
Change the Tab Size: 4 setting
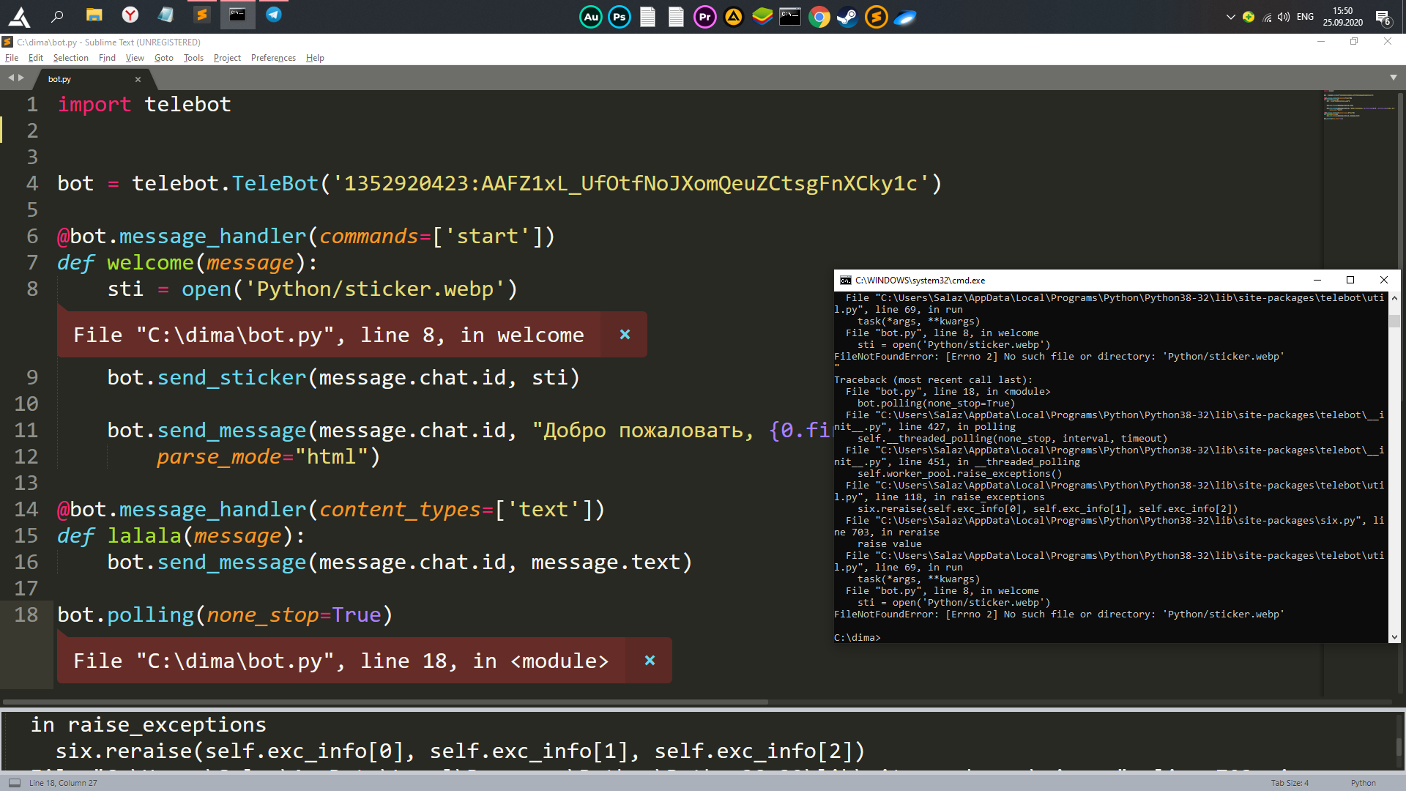coord(1290,783)
